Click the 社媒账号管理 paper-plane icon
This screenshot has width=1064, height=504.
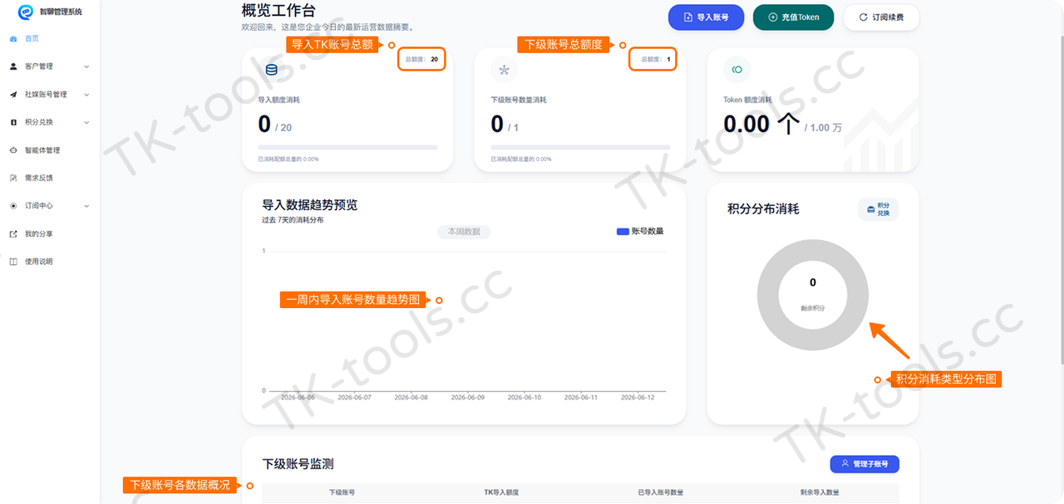tap(13, 95)
